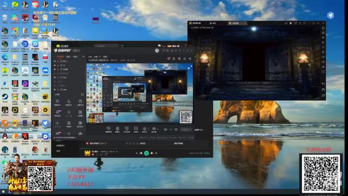The height and width of the screenshot is (196, 348).
Task: Add a new scene with plus
Action: point(84,57)
